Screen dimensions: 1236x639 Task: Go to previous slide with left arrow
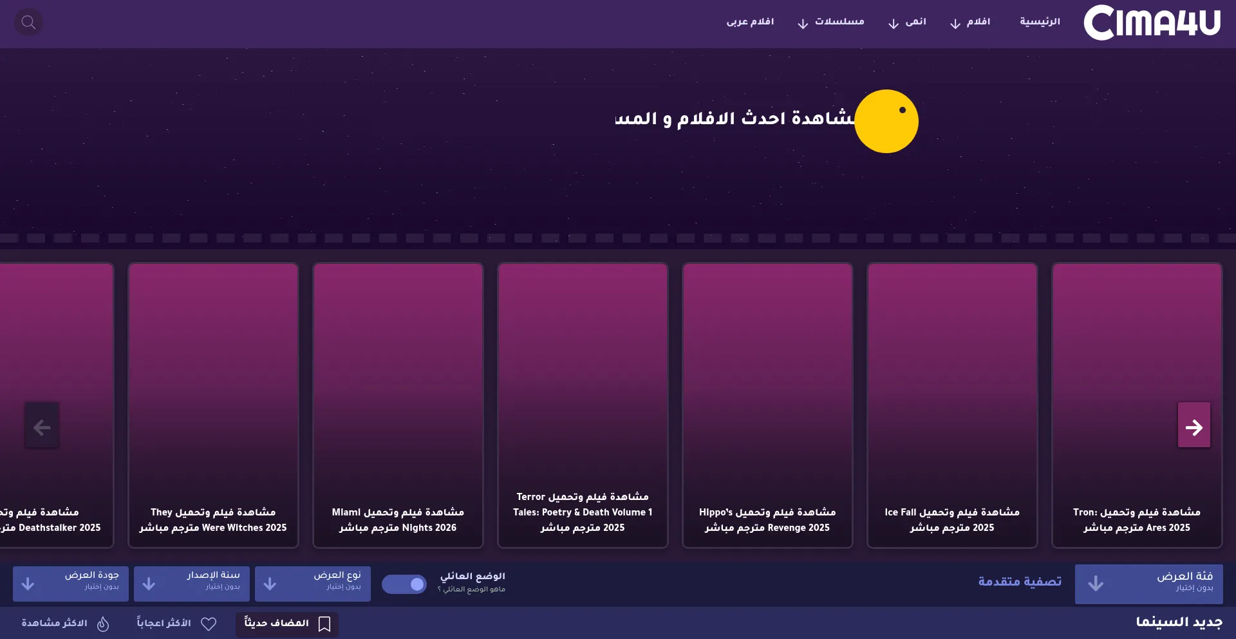tap(42, 425)
